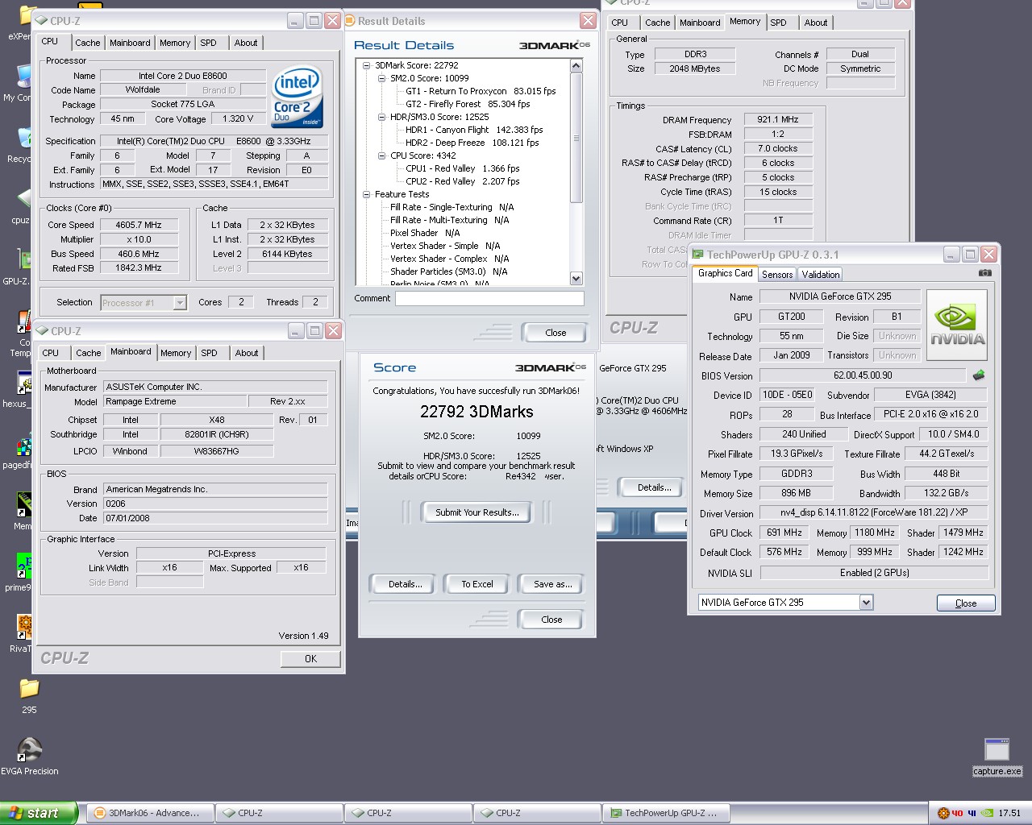Click the Rampage Extreme model field
Screen dimensions: 1032x825
[x=173, y=401]
